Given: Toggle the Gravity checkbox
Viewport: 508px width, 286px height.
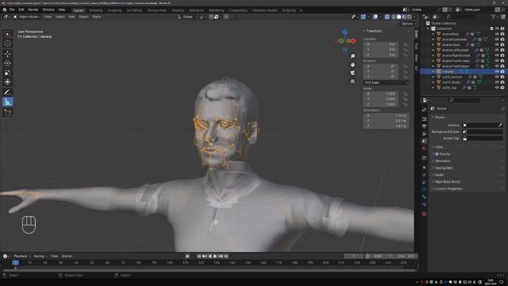Looking at the screenshot, I should pos(437,154).
